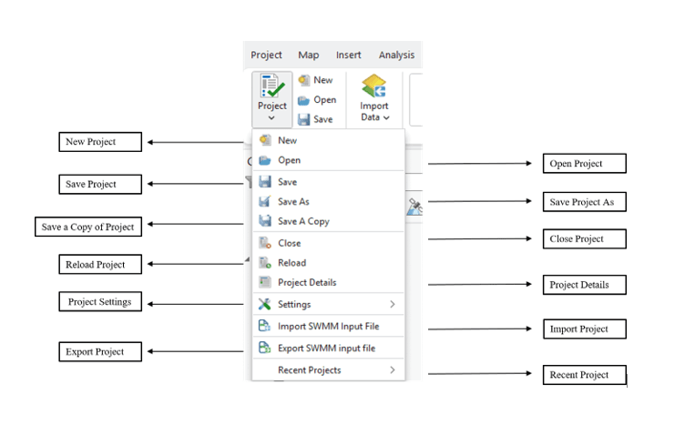The height and width of the screenshot is (425, 685).
Task: Choose Close from the Project menu
Action: tap(329, 243)
